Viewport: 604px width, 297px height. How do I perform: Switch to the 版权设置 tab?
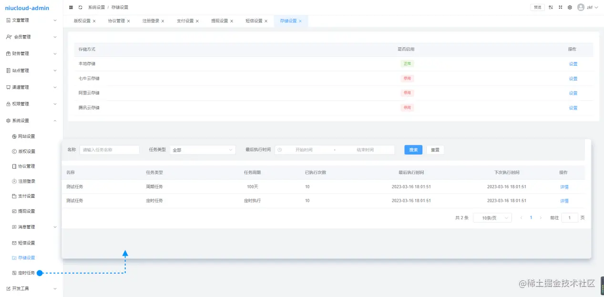tap(82, 21)
